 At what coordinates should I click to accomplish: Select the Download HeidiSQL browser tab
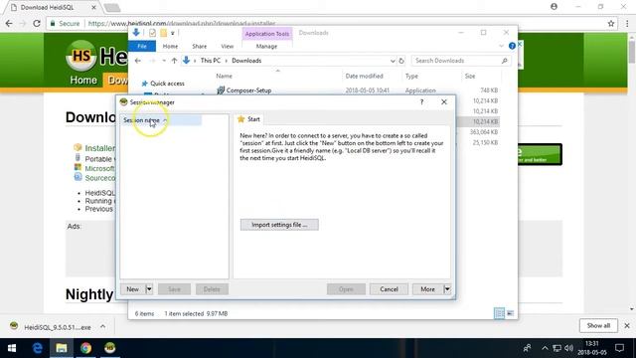tap(53, 7)
